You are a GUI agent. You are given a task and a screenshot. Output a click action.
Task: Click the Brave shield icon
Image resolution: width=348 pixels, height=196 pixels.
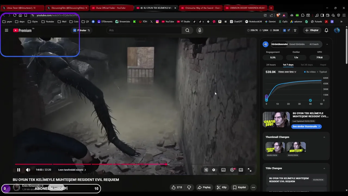(x=278, y=15)
